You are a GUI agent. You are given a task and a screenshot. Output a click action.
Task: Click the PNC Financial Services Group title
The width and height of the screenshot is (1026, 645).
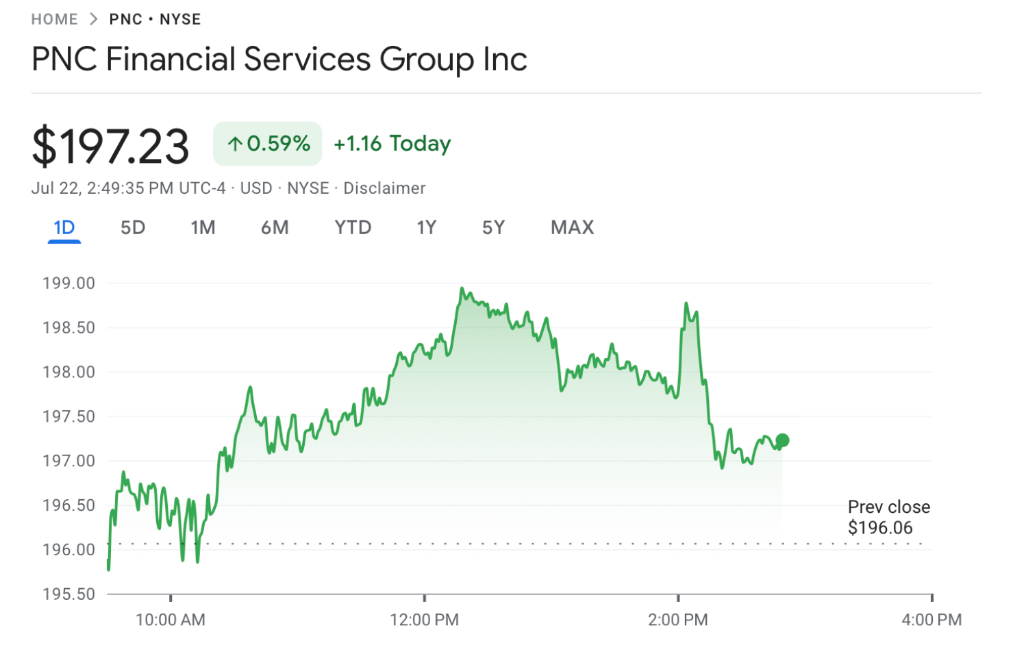point(279,60)
